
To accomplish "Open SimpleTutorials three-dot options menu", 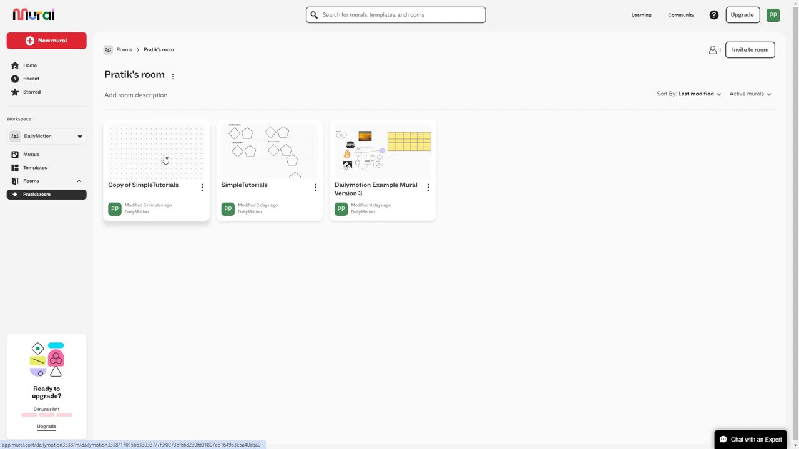I will 315,188.
